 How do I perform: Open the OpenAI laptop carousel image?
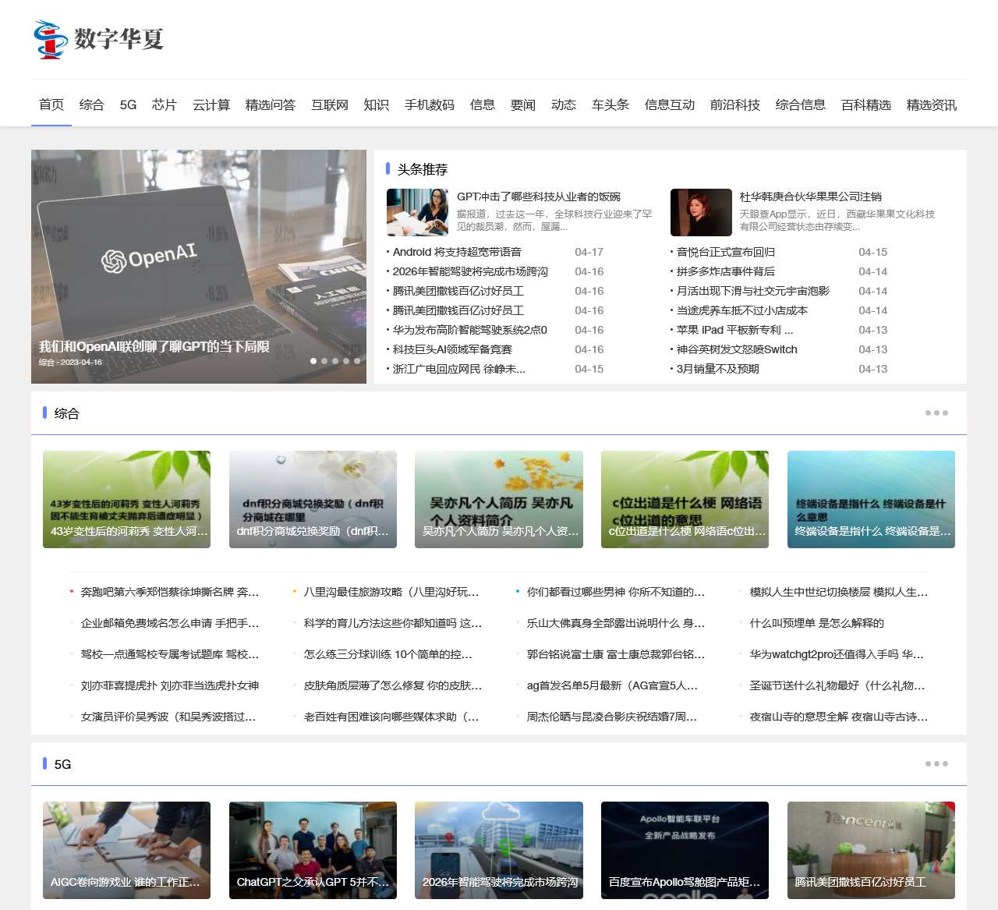click(199, 267)
